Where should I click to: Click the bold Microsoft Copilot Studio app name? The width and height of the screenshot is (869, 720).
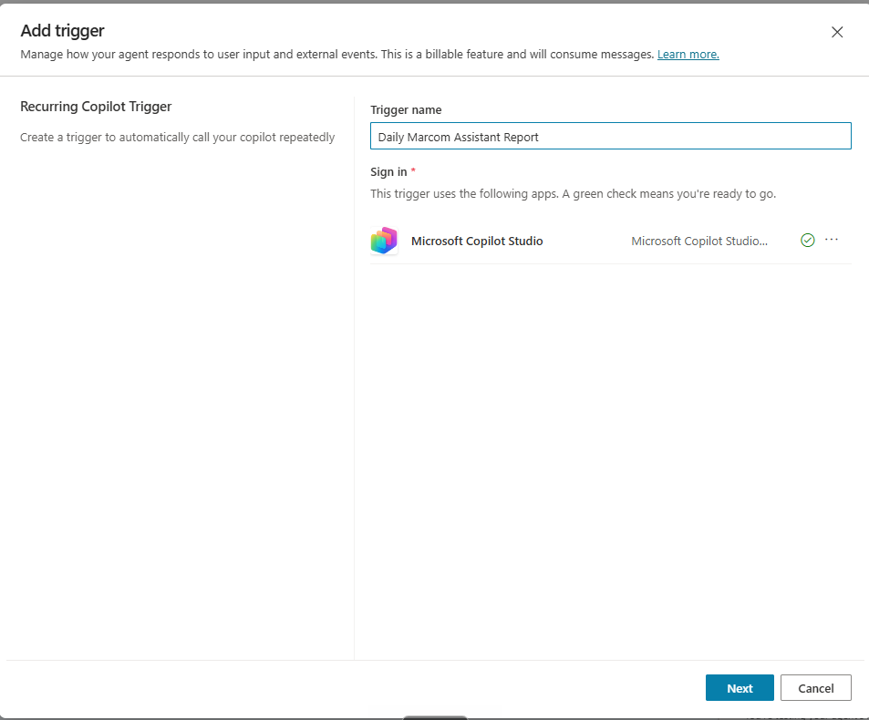[x=477, y=241]
